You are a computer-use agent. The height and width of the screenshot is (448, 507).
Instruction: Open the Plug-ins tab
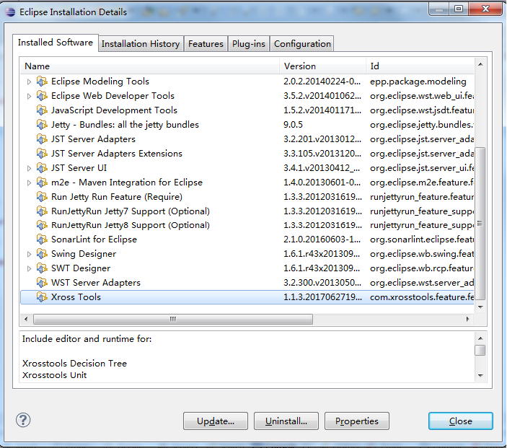[249, 44]
